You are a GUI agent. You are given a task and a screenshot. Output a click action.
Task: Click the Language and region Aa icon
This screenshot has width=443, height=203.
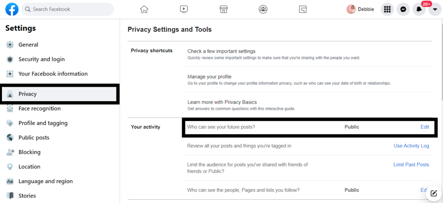tap(10, 181)
